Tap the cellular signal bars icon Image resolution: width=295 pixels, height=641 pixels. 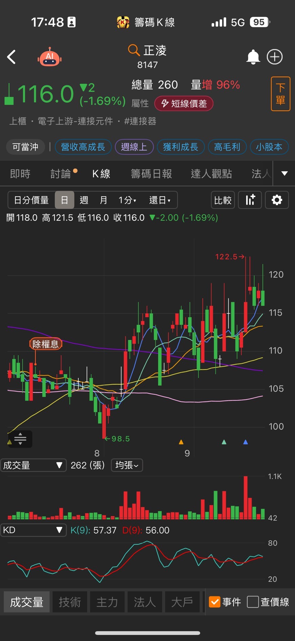[219, 22]
